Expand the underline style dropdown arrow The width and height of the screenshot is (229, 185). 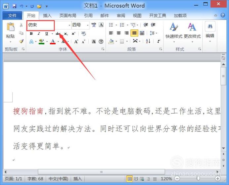[52, 34]
